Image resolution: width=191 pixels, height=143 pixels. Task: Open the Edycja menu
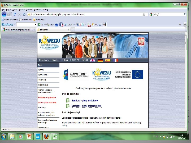(8, 10)
